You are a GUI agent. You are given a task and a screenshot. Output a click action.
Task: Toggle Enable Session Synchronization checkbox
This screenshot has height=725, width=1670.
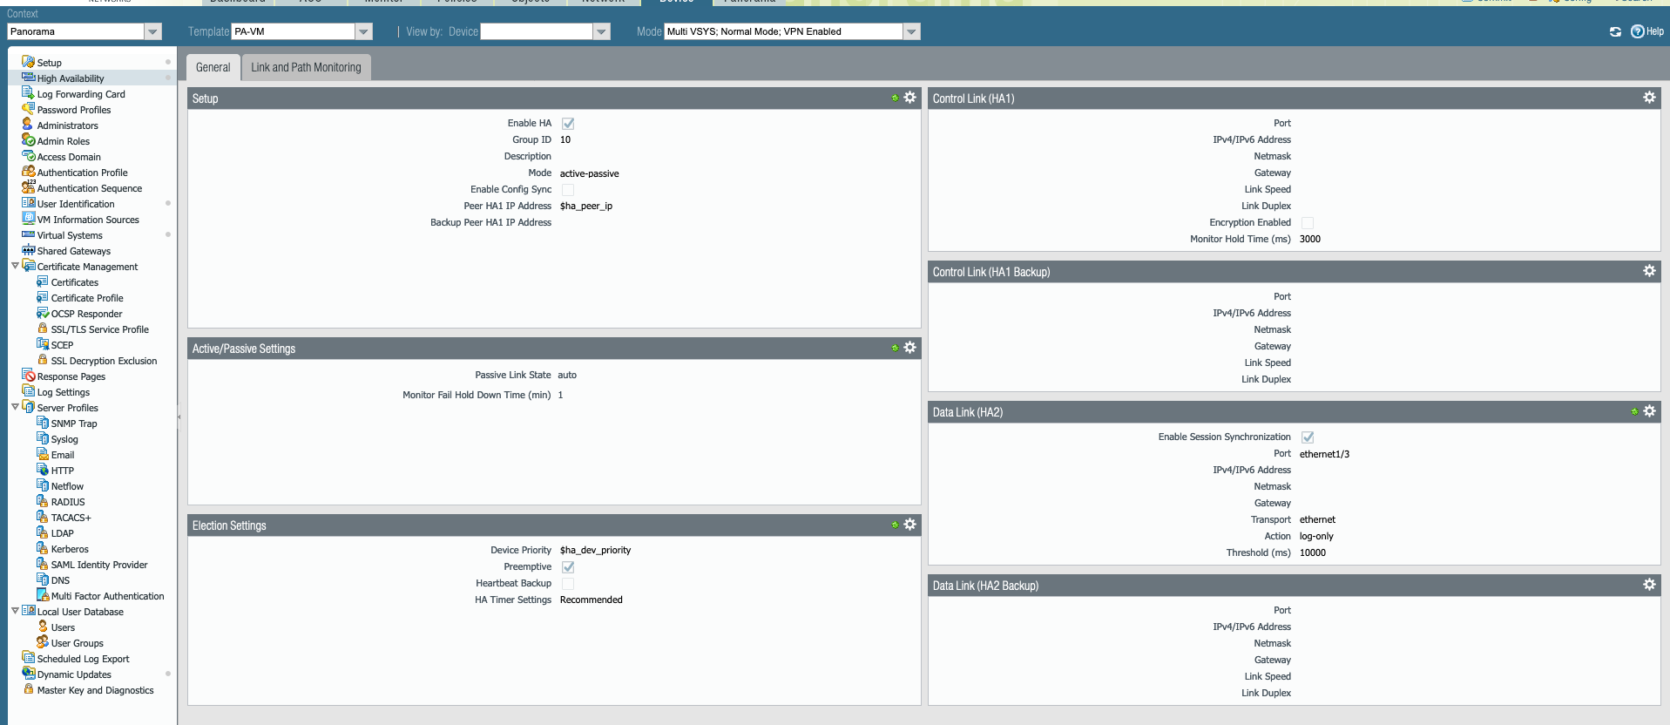point(1308,437)
